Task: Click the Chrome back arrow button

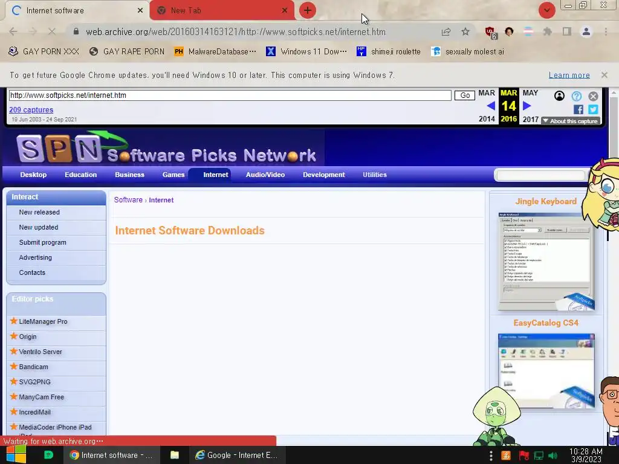Action: click(13, 31)
